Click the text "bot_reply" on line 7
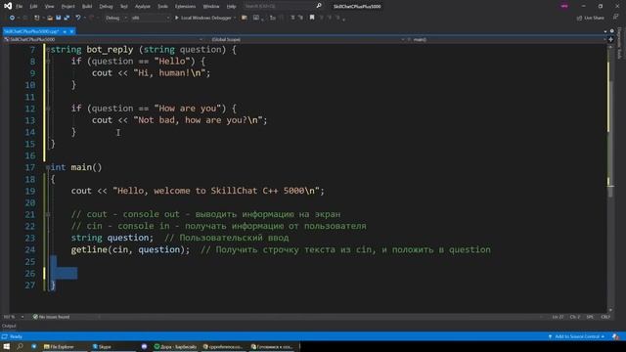 [x=110, y=50]
